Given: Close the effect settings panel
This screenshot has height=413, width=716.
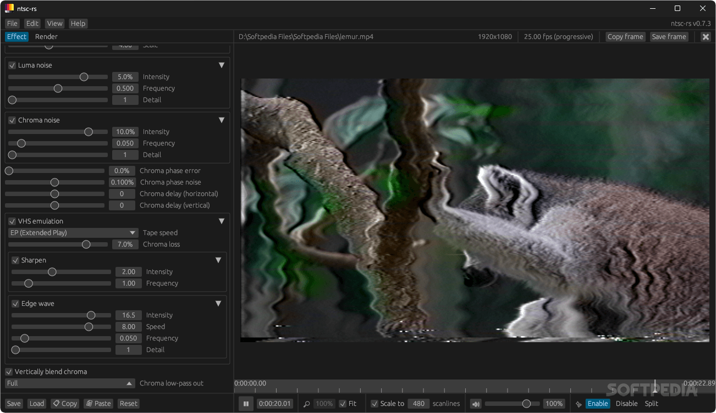Looking at the screenshot, I should (x=706, y=36).
